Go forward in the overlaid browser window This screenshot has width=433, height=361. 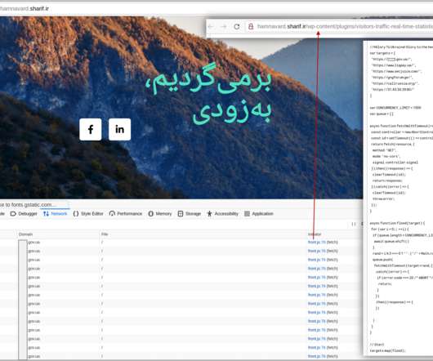pos(224,26)
